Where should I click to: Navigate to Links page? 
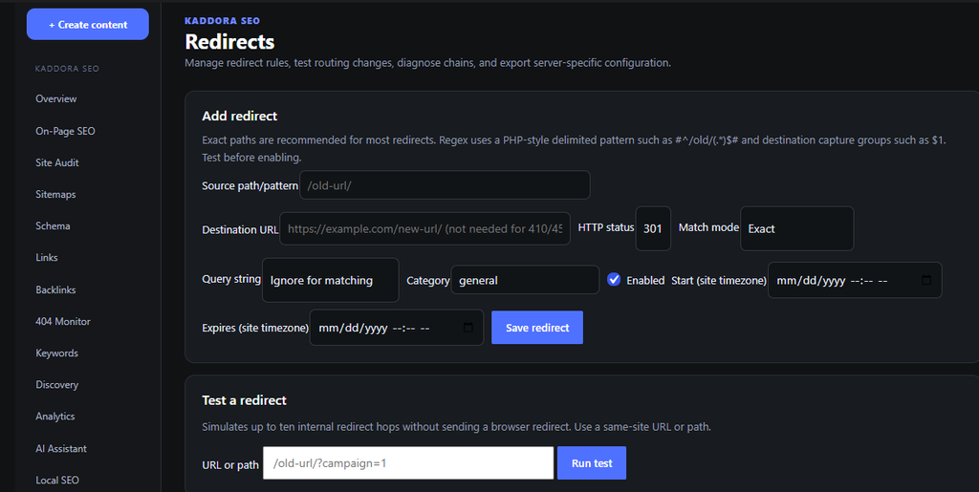(x=47, y=258)
